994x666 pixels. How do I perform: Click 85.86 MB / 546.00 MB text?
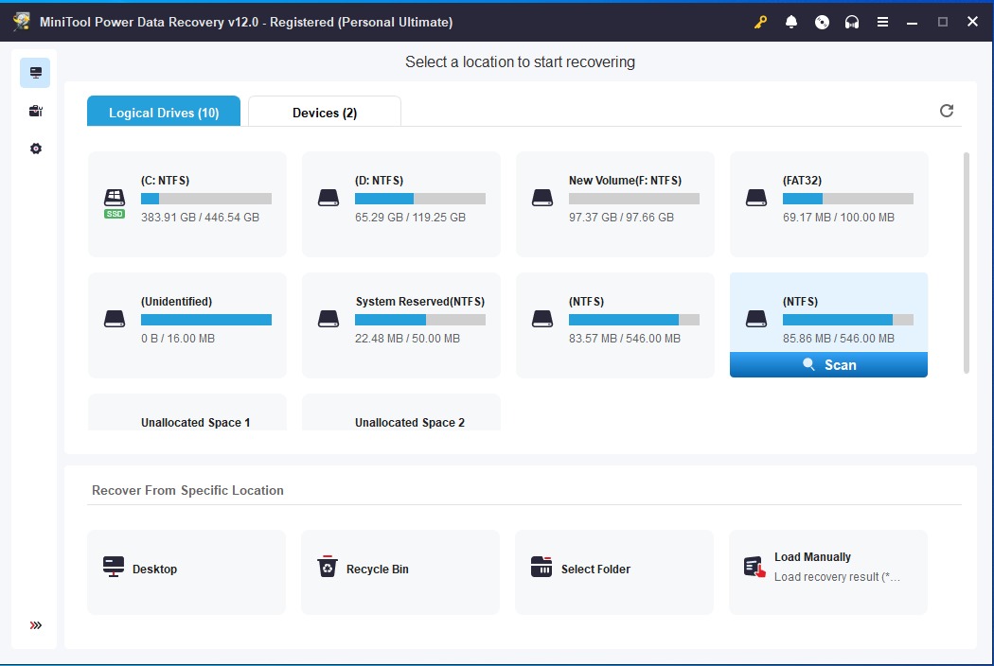(x=839, y=339)
